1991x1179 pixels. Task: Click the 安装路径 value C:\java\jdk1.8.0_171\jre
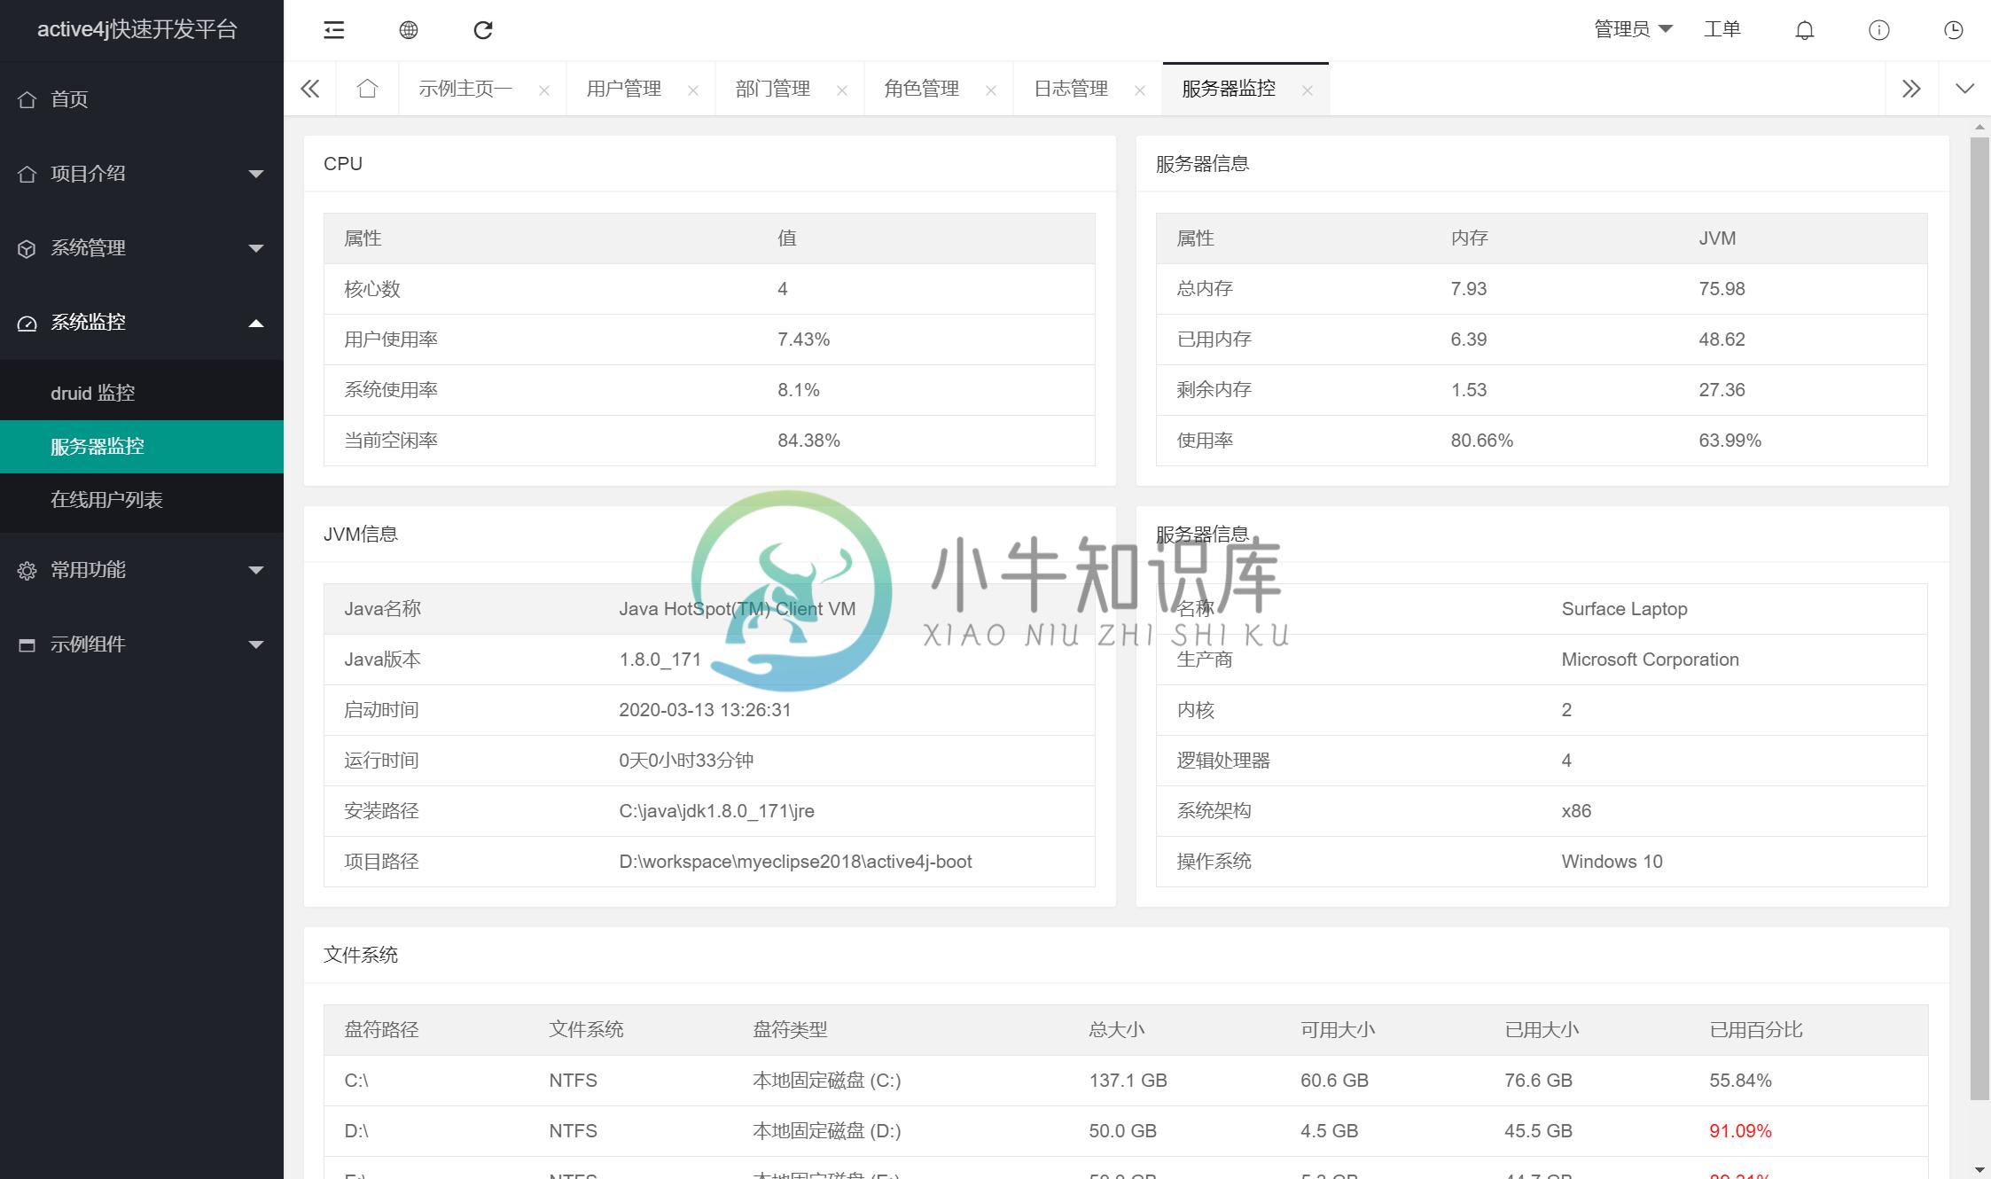716,811
